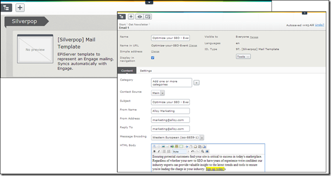Redo edit in HTML Body editor

click(x=197, y=151)
